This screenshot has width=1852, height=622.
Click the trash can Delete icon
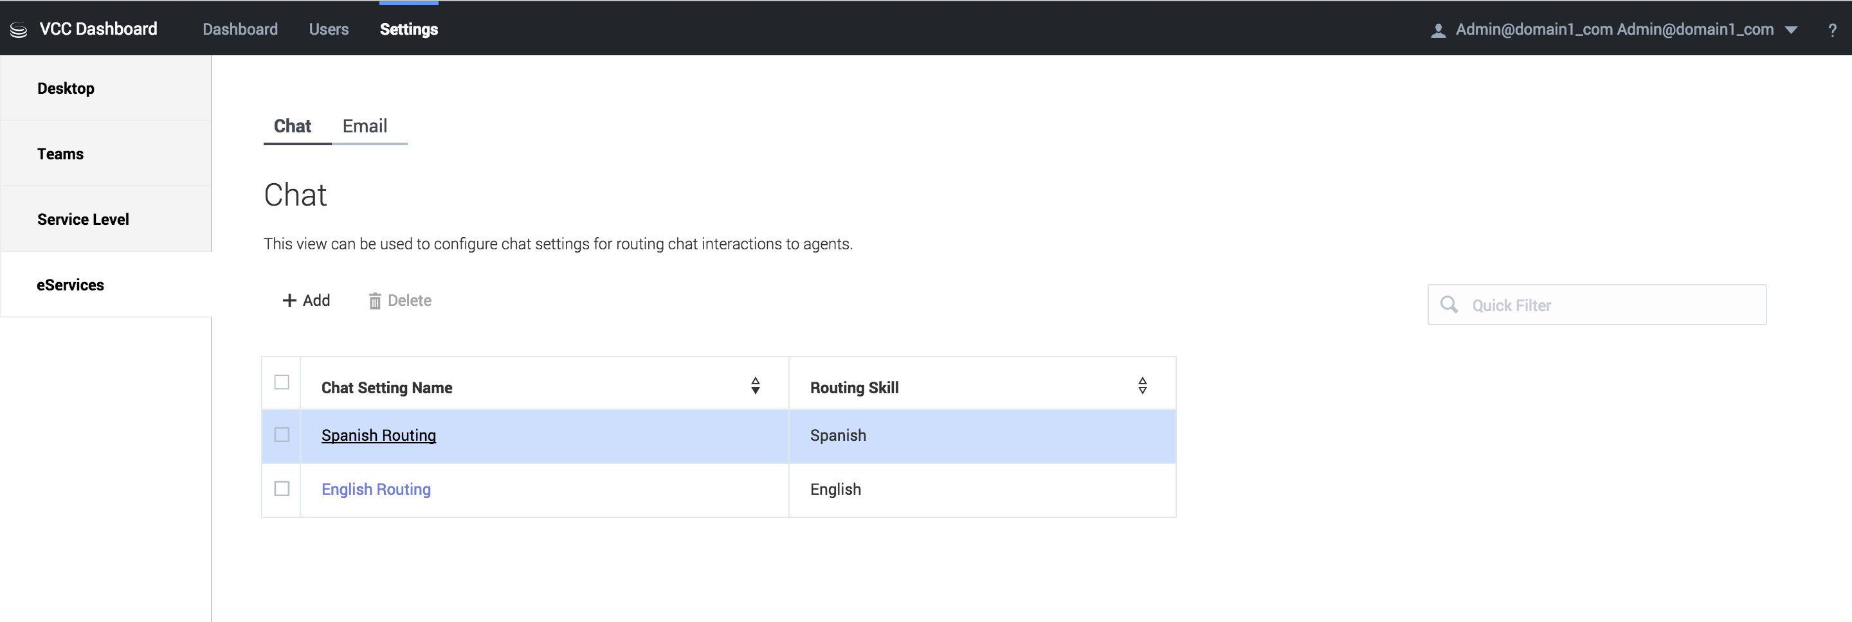[x=374, y=301]
